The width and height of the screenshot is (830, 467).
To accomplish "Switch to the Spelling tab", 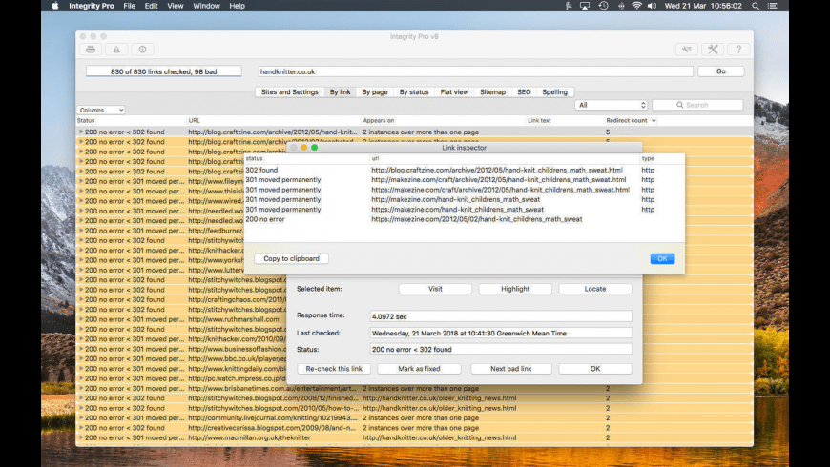I will (x=554, y=92).
